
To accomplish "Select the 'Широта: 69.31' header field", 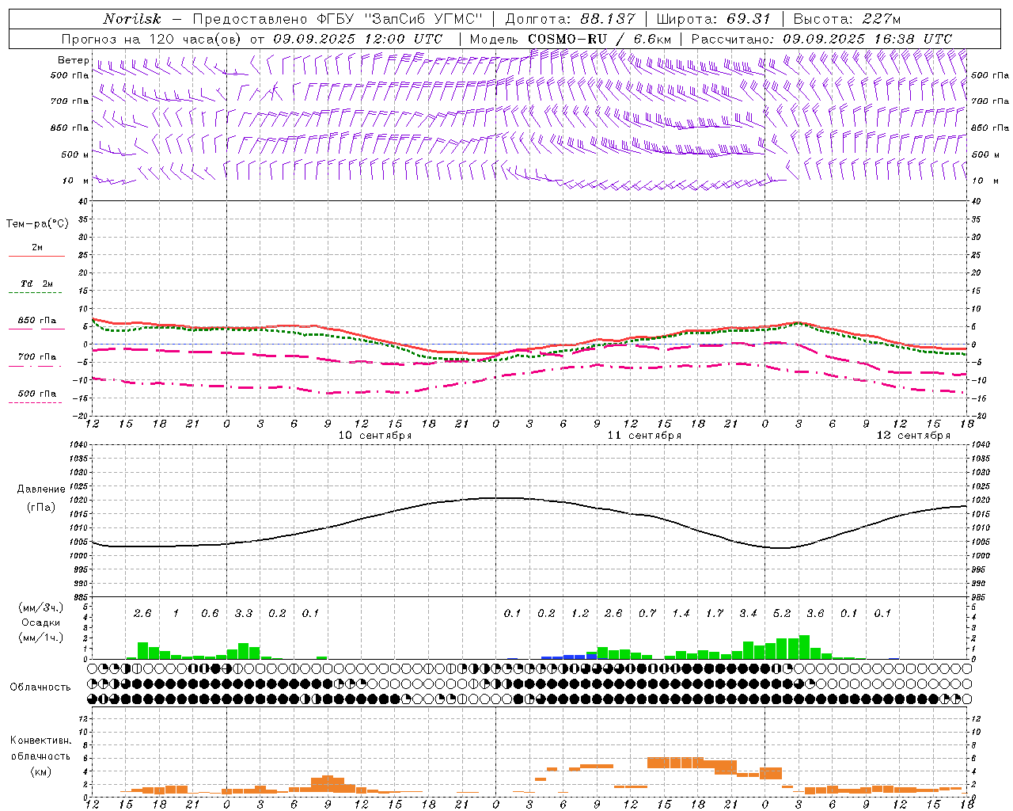I will pos(714,19).
